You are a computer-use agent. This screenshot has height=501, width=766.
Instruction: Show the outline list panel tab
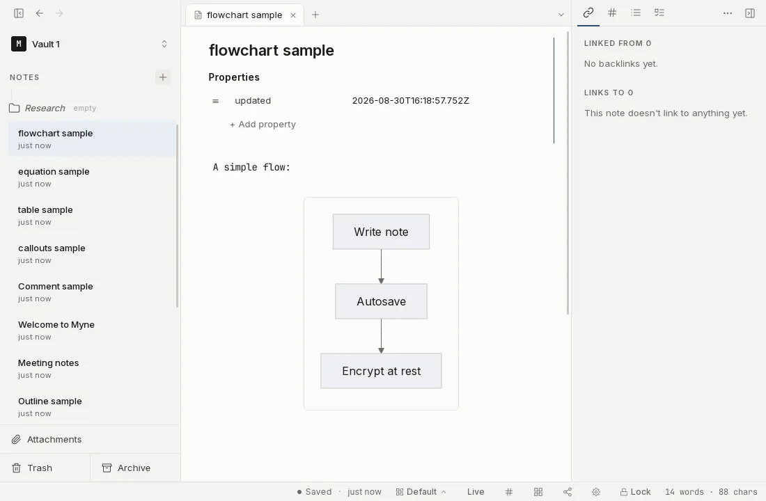tap(636, 13)
